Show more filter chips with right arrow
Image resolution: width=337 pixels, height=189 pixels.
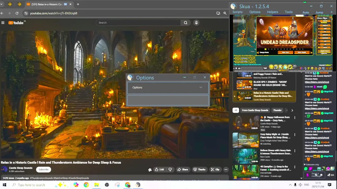coord(292,111)
